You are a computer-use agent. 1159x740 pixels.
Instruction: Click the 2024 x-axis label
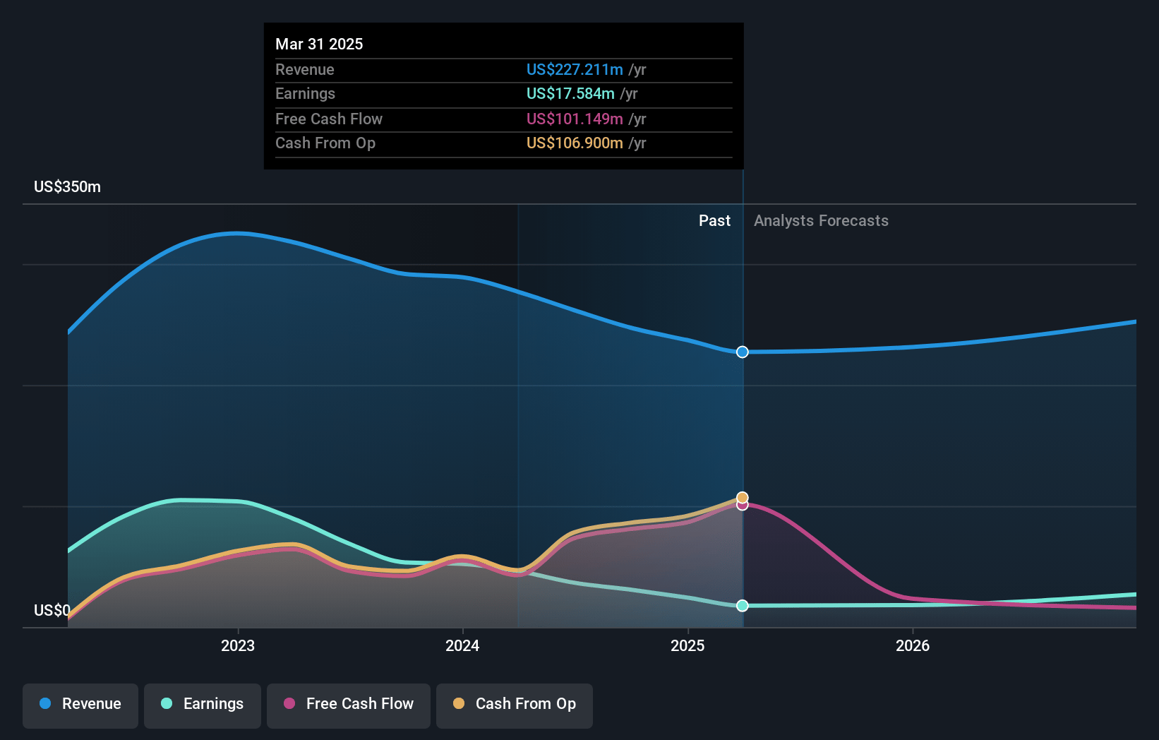462,646
